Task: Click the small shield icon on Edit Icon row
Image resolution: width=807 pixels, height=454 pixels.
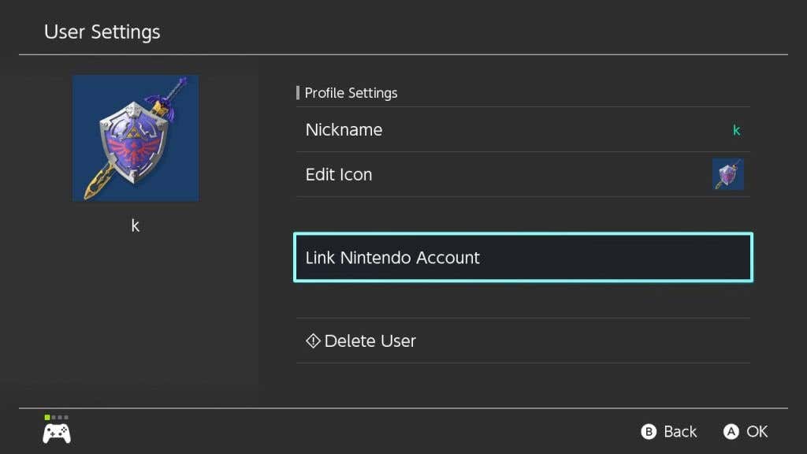Action: pos(727,174)
